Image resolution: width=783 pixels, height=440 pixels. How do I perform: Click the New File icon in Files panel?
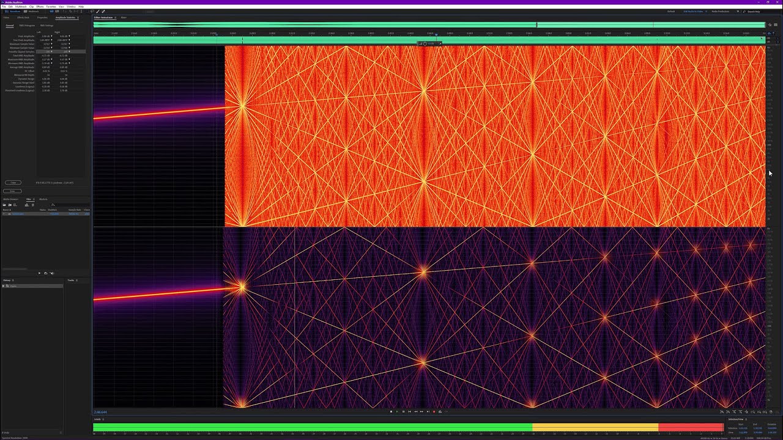15,205
